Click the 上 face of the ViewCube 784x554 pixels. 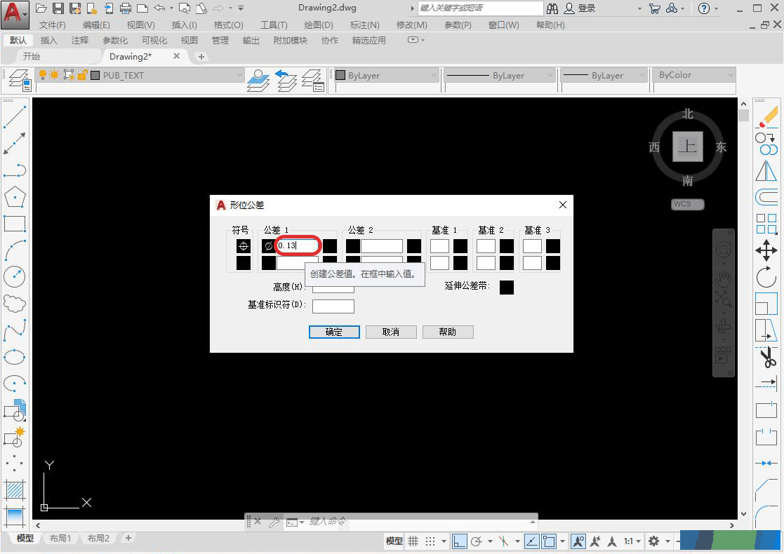tap(688, 147)
